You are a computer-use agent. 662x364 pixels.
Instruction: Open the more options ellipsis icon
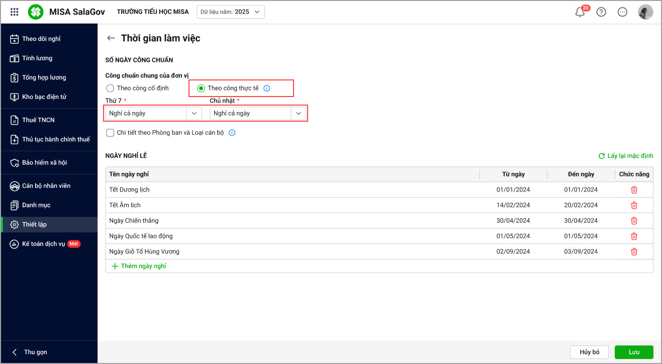point(622,12)
